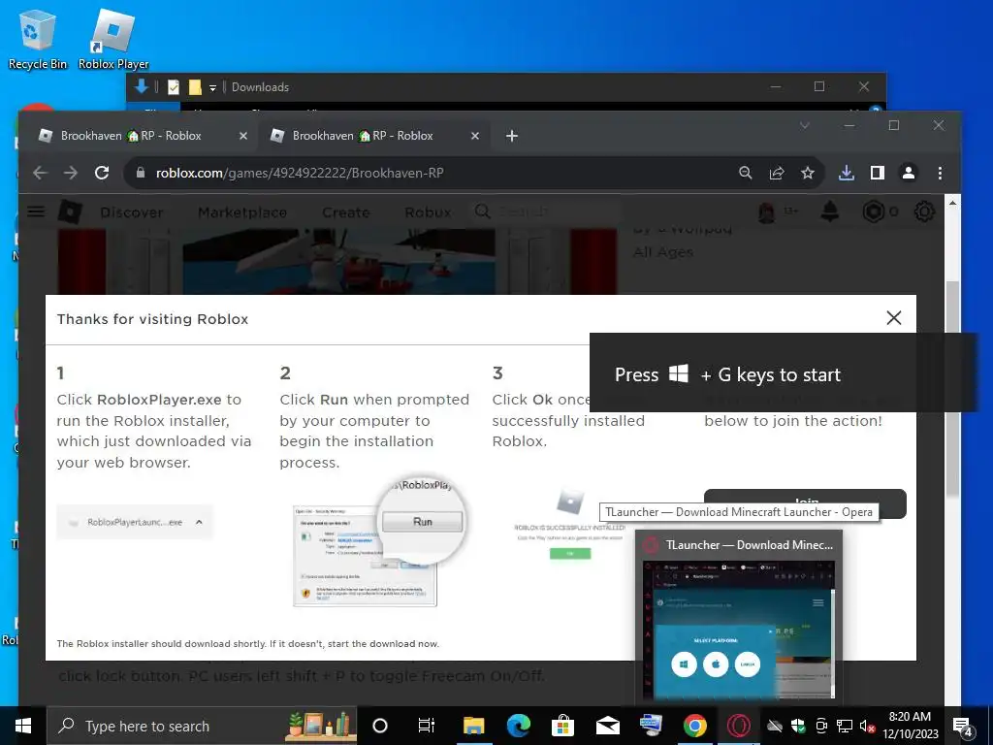This screenshot has width=993, height=745.
Task: Open Task View on the taskbar
Action: [x=427, y=726]
